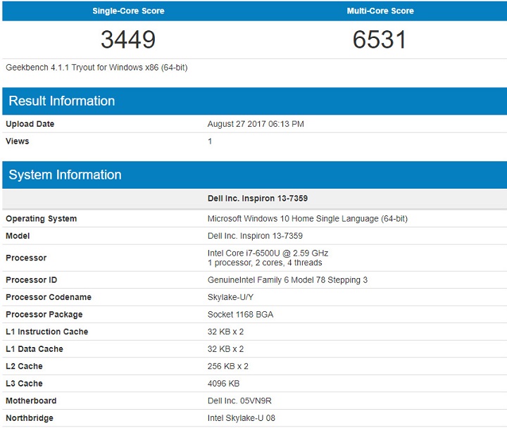
Task: Click the Upload Date label
Action: point(30,124)
